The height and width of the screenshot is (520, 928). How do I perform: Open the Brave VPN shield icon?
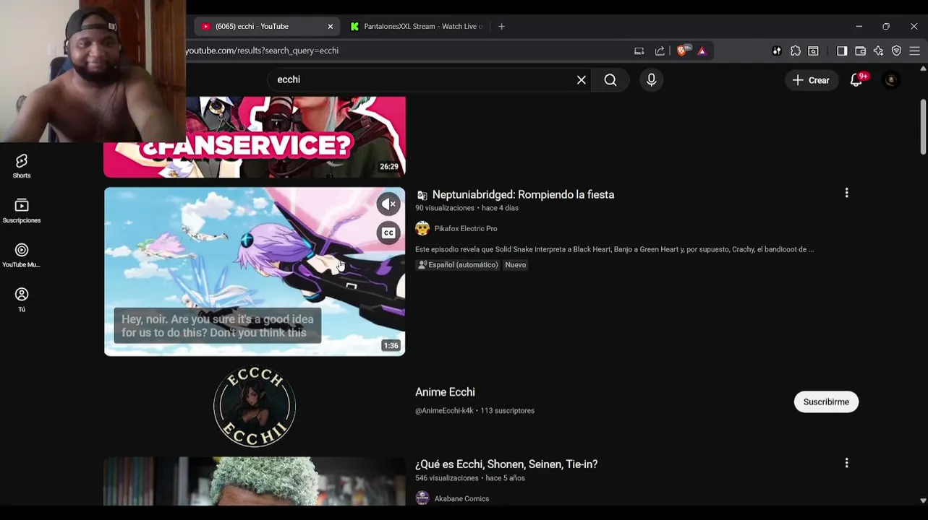(896, 51)
